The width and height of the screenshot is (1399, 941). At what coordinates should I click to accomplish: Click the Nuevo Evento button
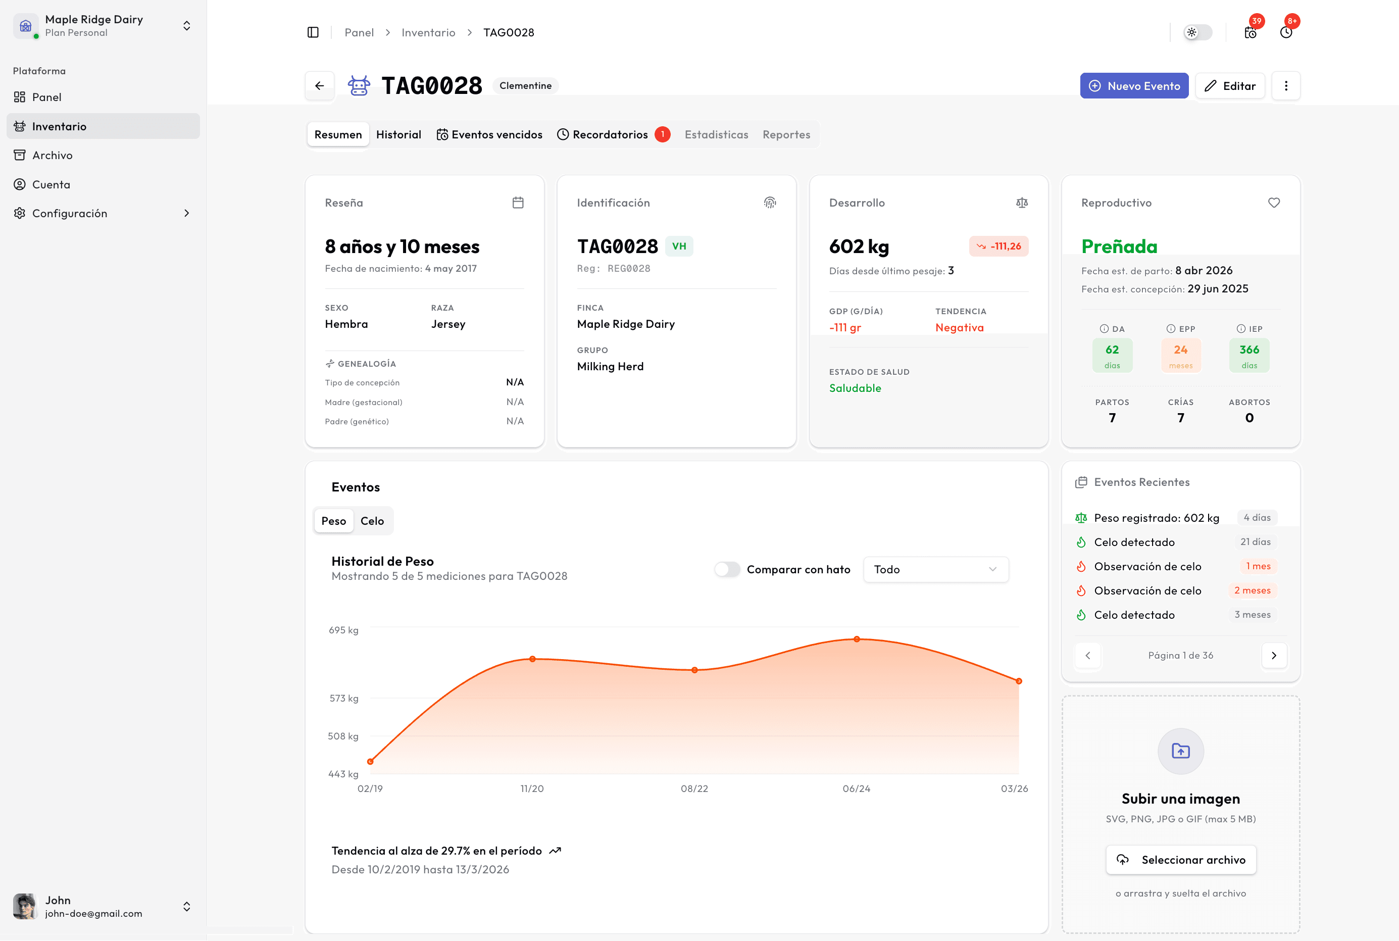(1134, 86)
